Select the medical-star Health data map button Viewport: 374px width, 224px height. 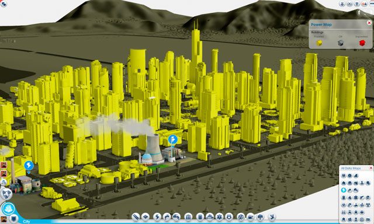click(356, 197)
